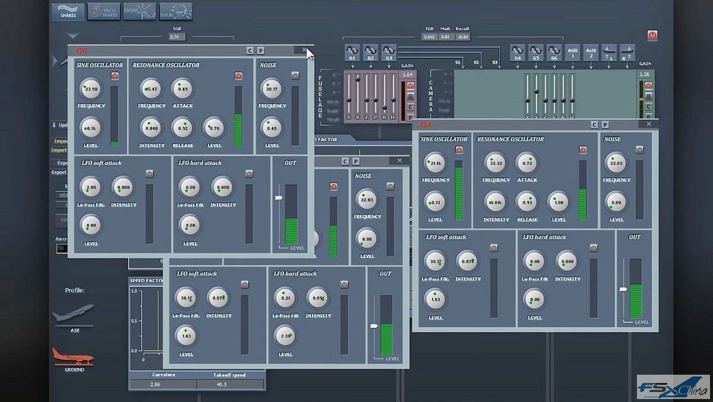Click the C button in Camera gain strip
Image resolution: width=713 pixels, height=402 pixels.
tap(649, 107)
